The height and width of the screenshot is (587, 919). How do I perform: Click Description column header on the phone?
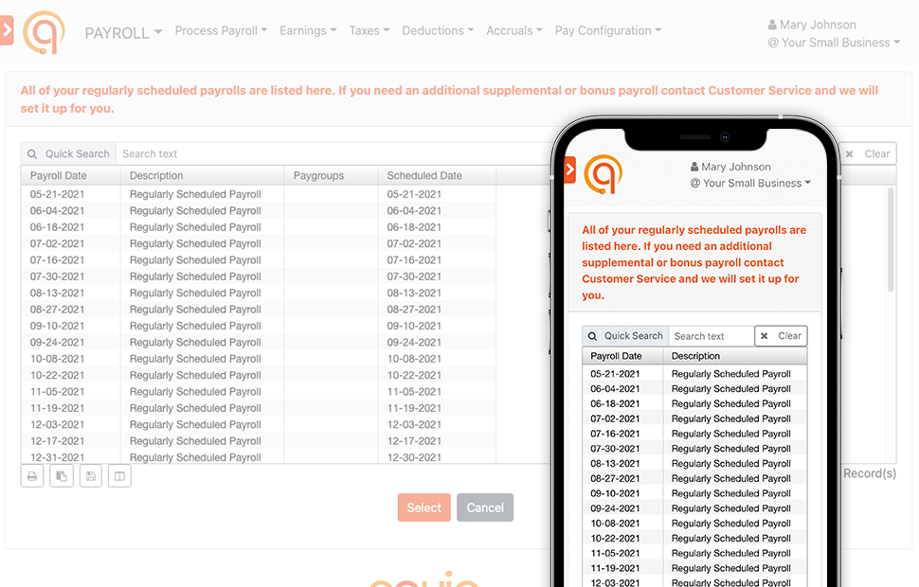735,356
